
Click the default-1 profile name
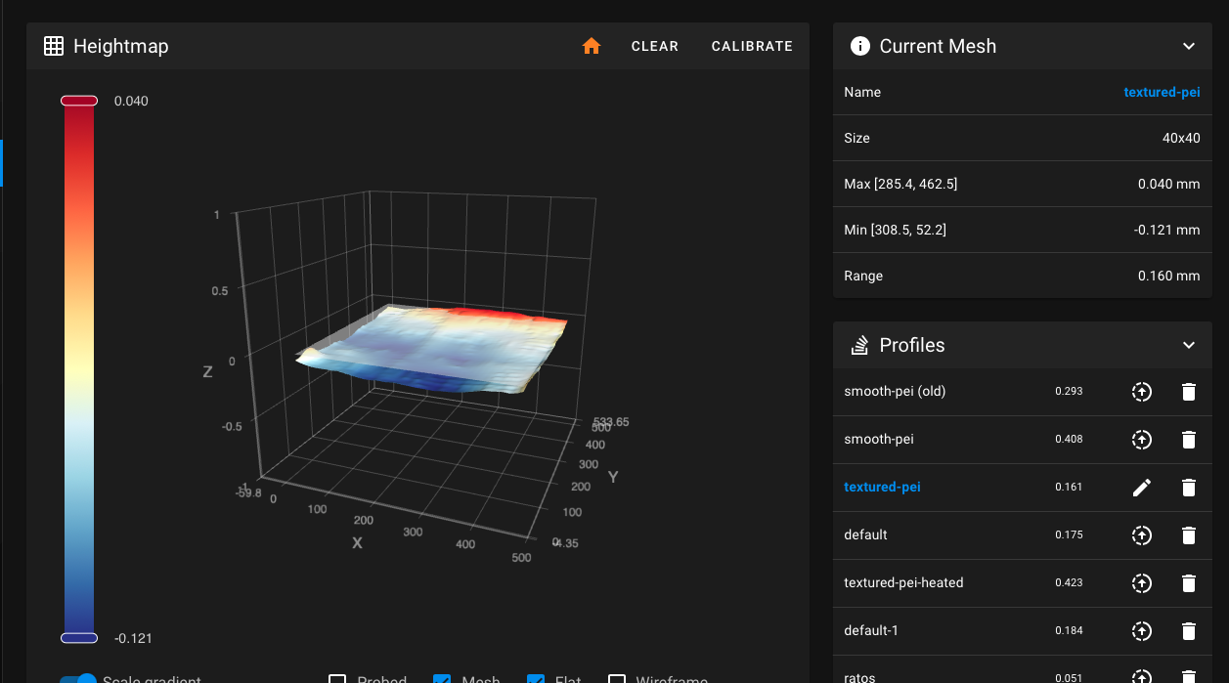(x=870, y=630)
